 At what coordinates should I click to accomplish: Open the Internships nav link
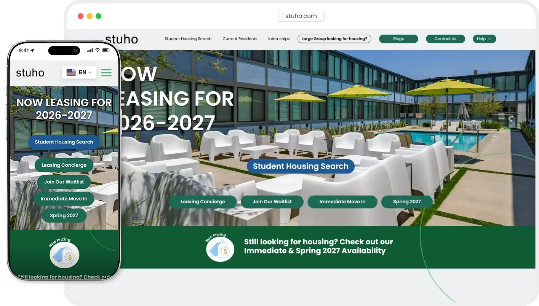tap(279, 39)
